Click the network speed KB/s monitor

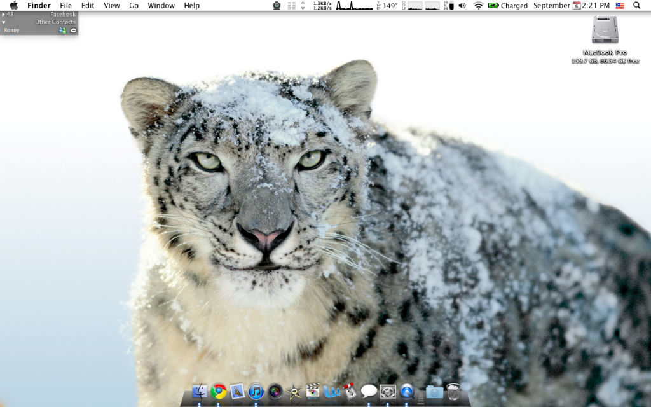tap(322, 5)
